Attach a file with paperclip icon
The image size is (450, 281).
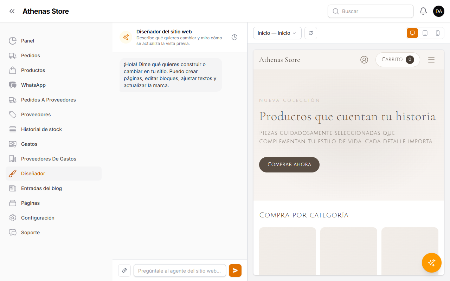coord(124,270)
